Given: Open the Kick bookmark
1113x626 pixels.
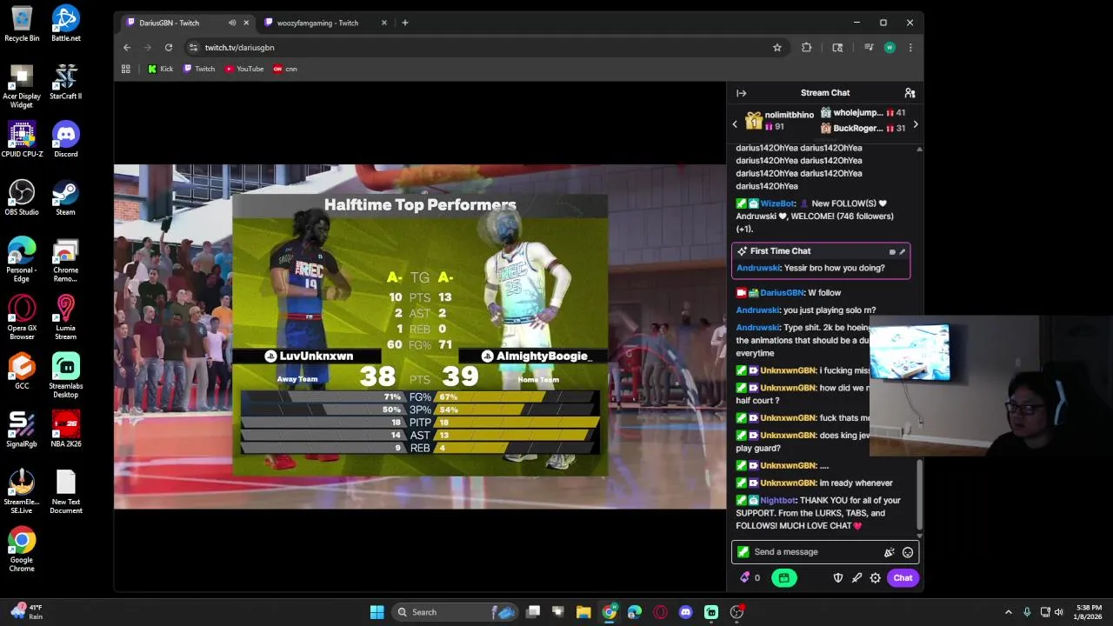Looking at the screenshot, I should 161,69.
